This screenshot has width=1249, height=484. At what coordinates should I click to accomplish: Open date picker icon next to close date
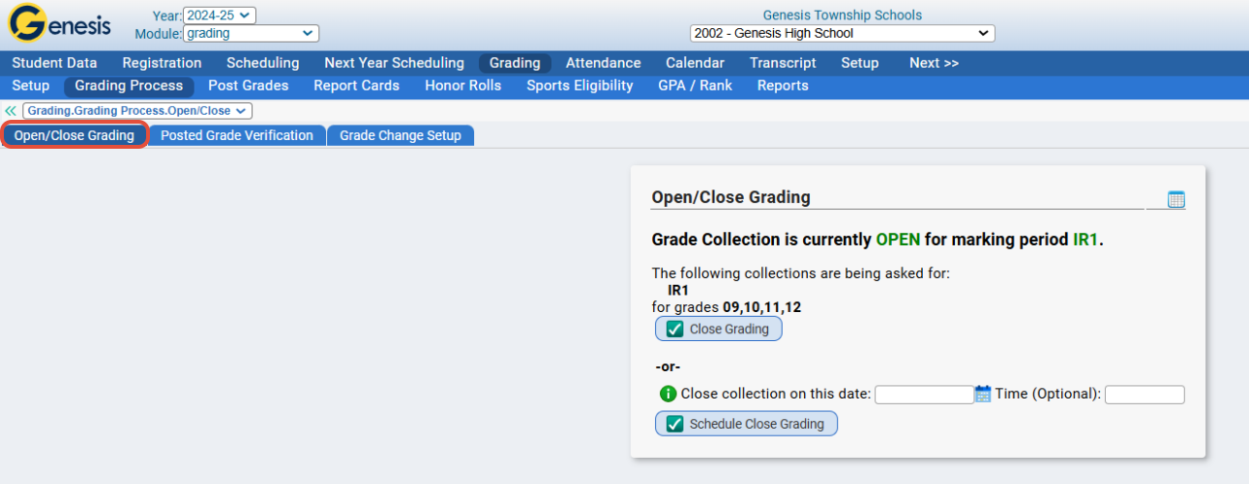click(983, 394)
